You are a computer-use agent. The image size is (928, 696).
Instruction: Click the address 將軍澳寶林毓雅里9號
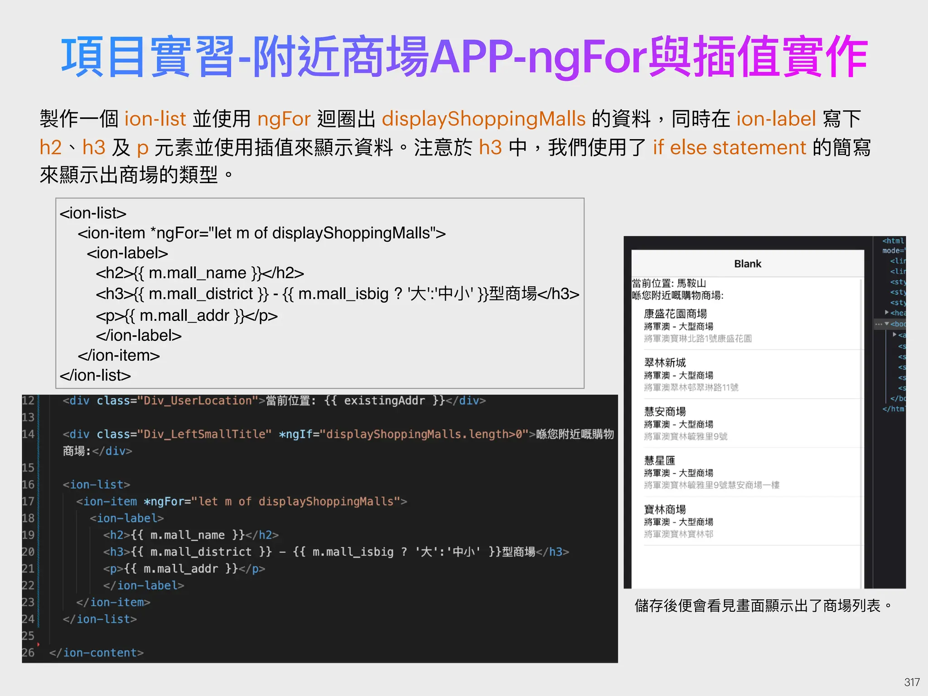[686, 436]
